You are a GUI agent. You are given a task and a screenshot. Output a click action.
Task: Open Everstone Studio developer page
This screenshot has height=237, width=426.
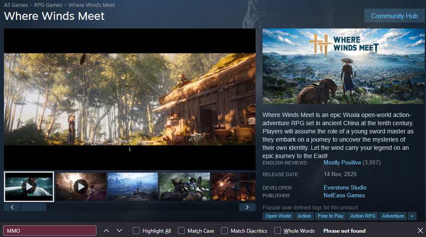pyautogui.click(x=345, y=187)
